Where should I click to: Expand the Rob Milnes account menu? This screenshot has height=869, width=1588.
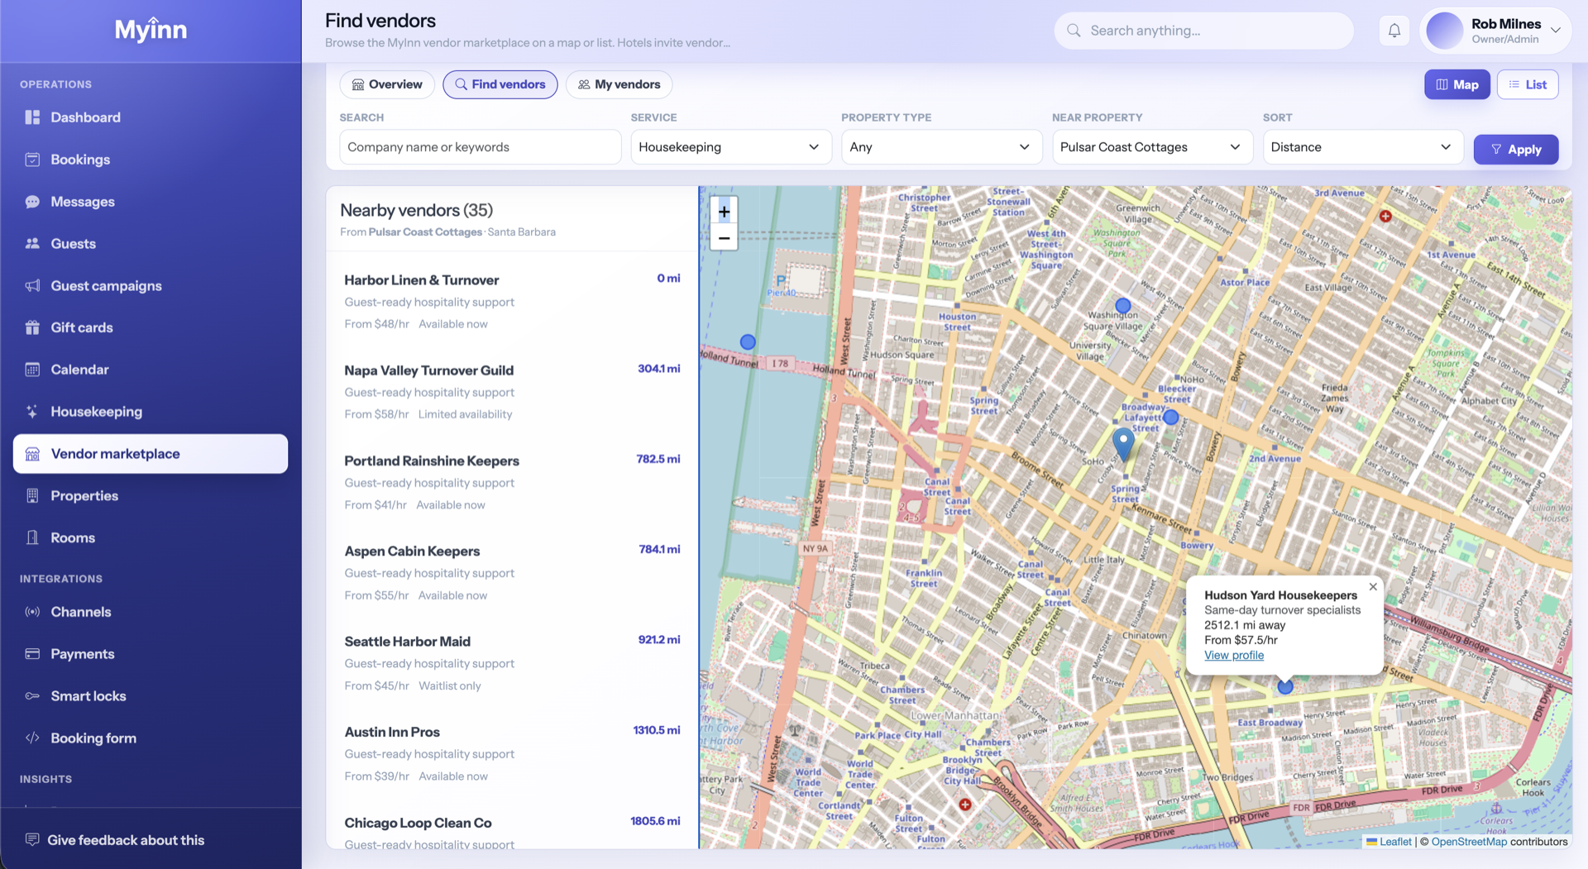click(x=1496, y=31)
